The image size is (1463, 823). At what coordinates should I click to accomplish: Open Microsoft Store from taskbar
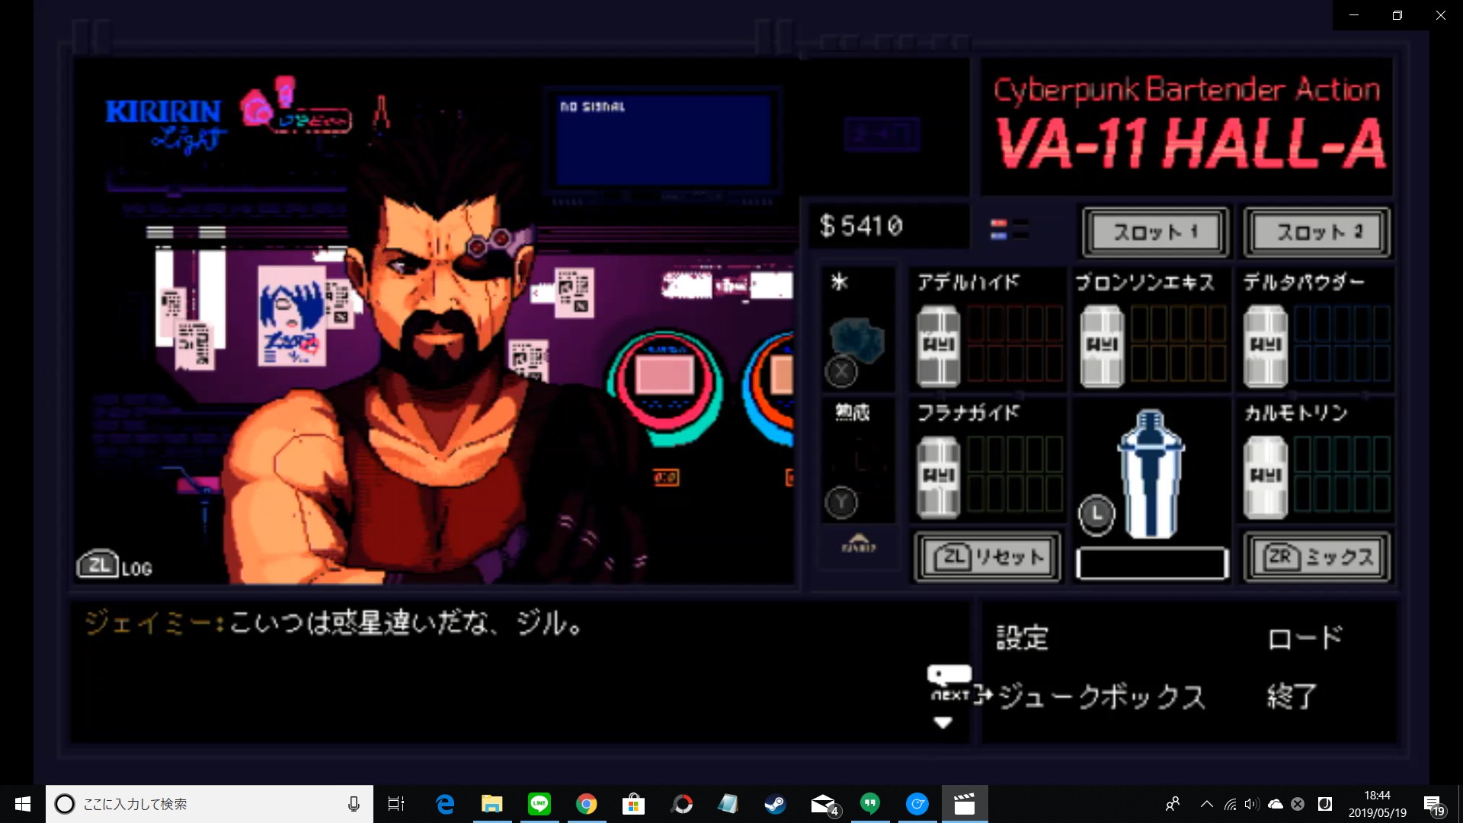(633, 804)
